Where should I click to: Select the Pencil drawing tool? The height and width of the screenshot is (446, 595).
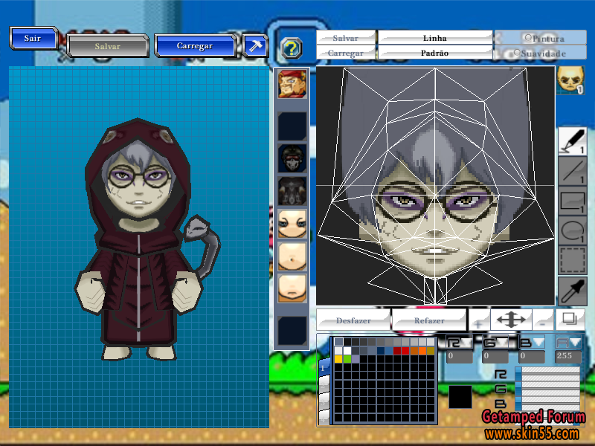coord(572,141)
